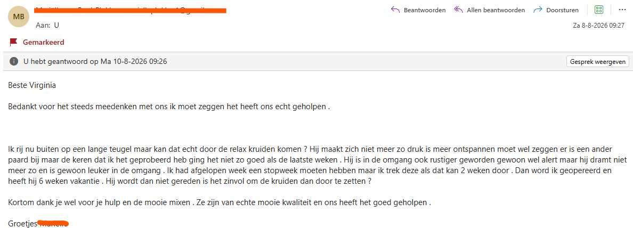The width and height of the screenshot is (633, 228).
Task: Click the Allen beantwoorden double-arrow icon
Action: pos(458,10)
